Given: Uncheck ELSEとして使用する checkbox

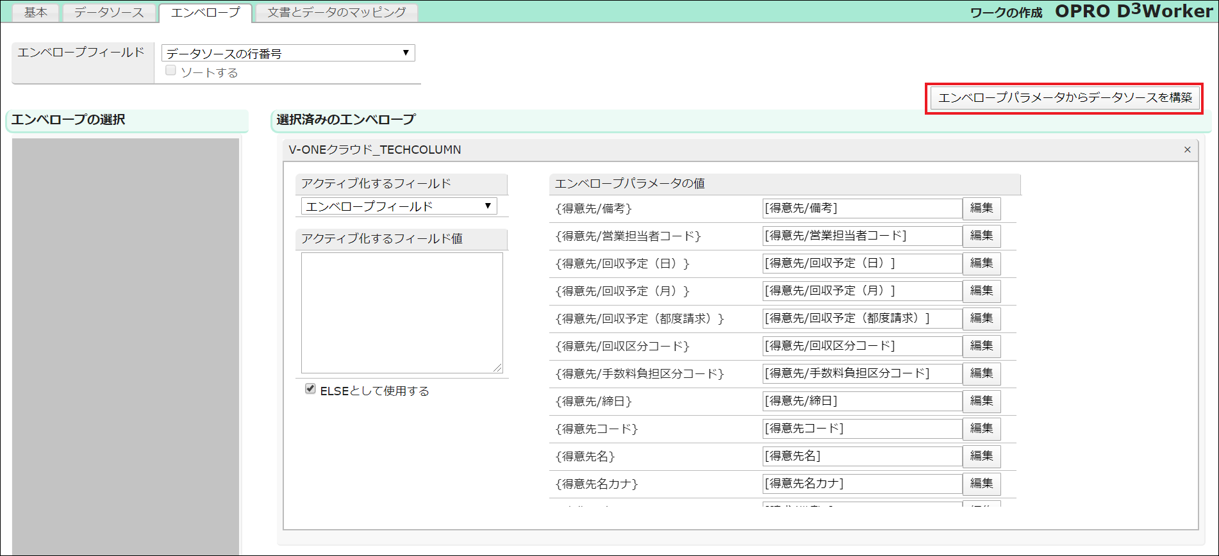Looking at the screenshot, I should (310, 389).
